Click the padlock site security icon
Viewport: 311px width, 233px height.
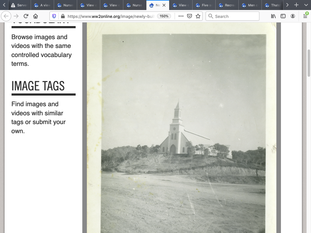coord(63,16)
